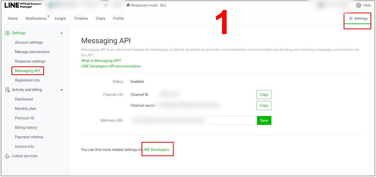
Task: Click the 'Webhook URL' label
Action: click(x=112, y=121)
